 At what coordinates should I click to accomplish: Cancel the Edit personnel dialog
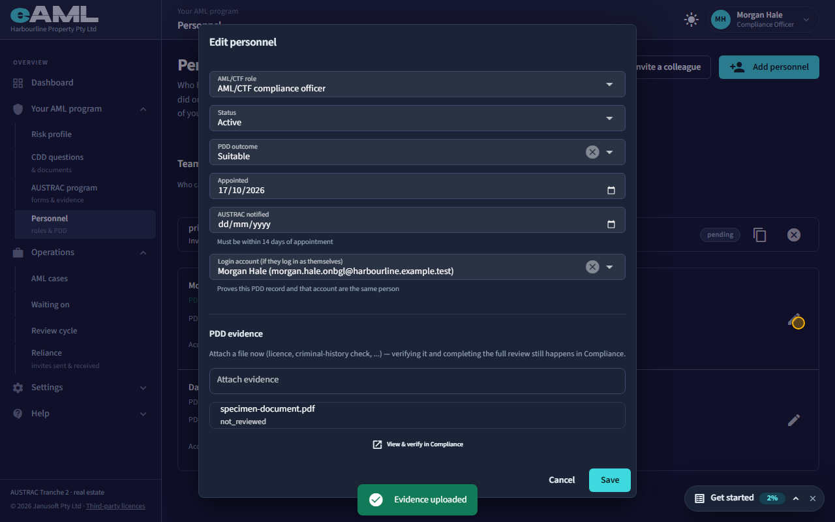562,480
